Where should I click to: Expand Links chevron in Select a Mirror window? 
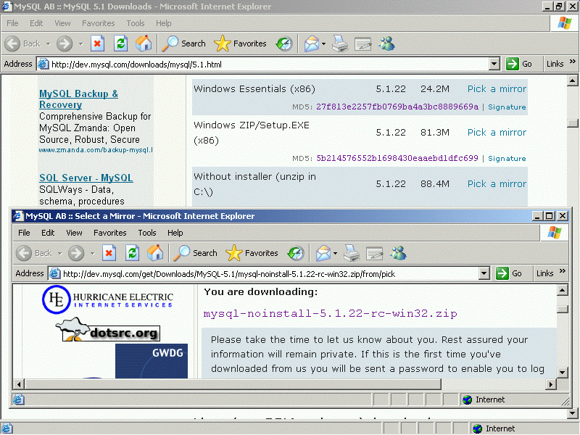tap(563, 271)
